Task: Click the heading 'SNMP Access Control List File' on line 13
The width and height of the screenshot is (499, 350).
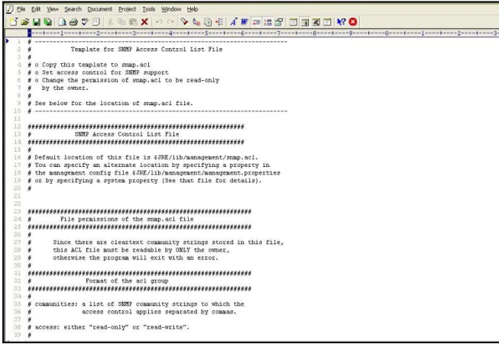Action: tap(127, 134)
